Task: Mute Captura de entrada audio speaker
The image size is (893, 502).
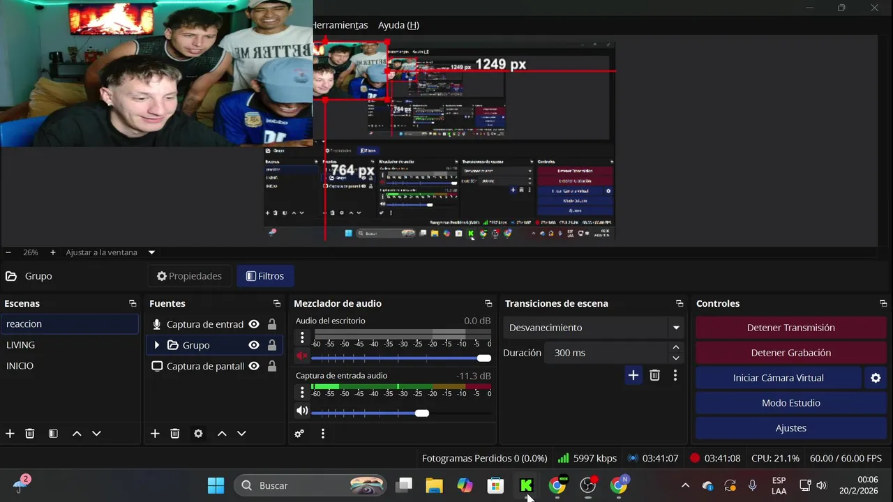Action: pos(302,411)
